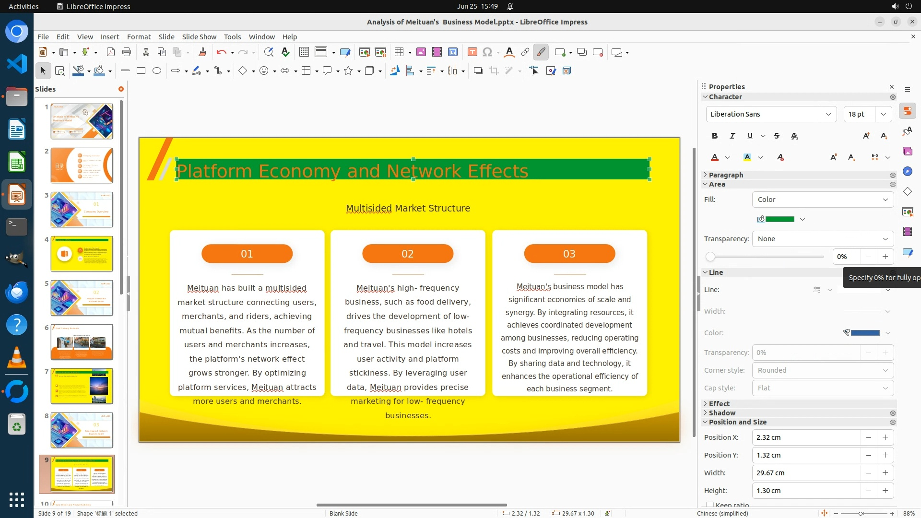Click the Display Grid toolbar icon
The width and height of the screenshot is (921, 518).
pos(304,52)
